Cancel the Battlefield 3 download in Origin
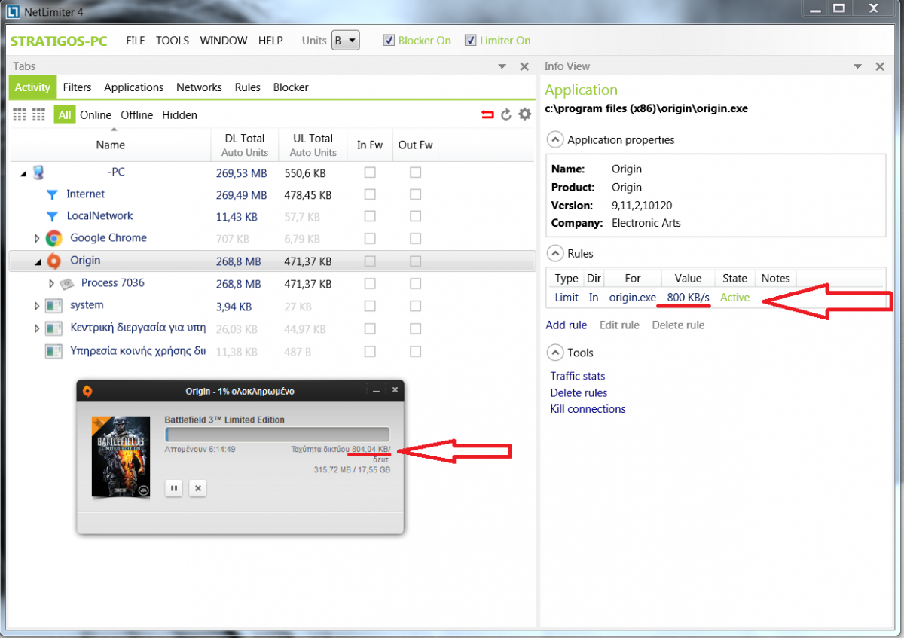 pyautogui.click(x=197, y=488)
